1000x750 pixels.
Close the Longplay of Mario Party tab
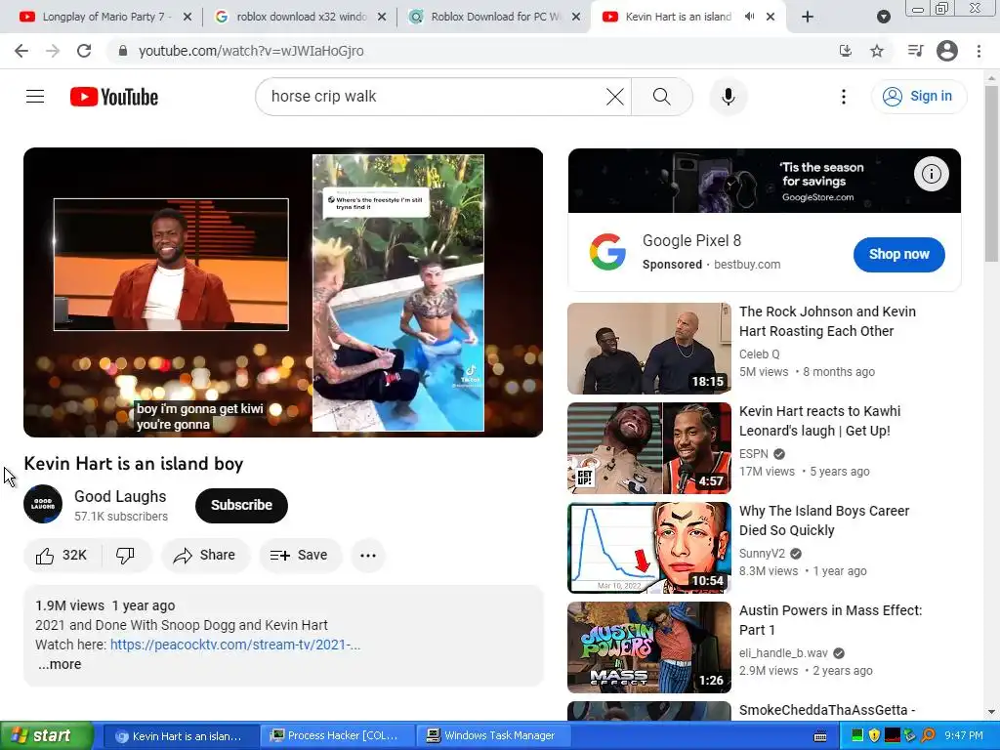pos(187,18)
